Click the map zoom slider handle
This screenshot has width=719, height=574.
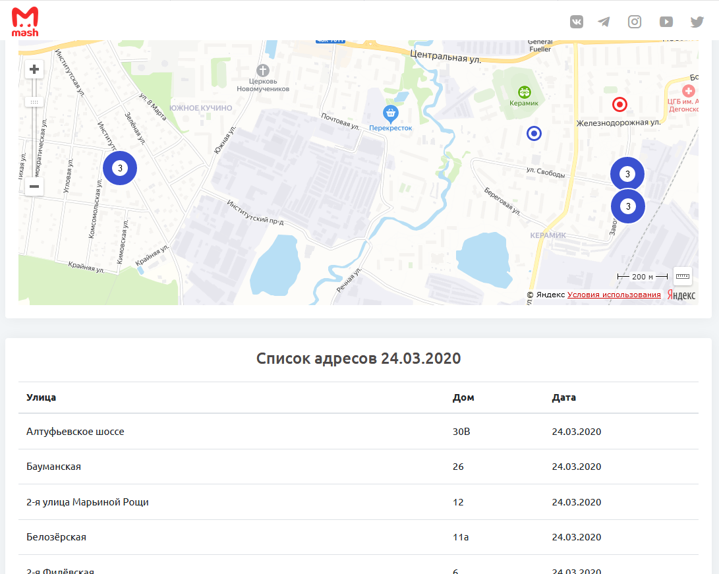pyautogui.click(x=34, y=101)
